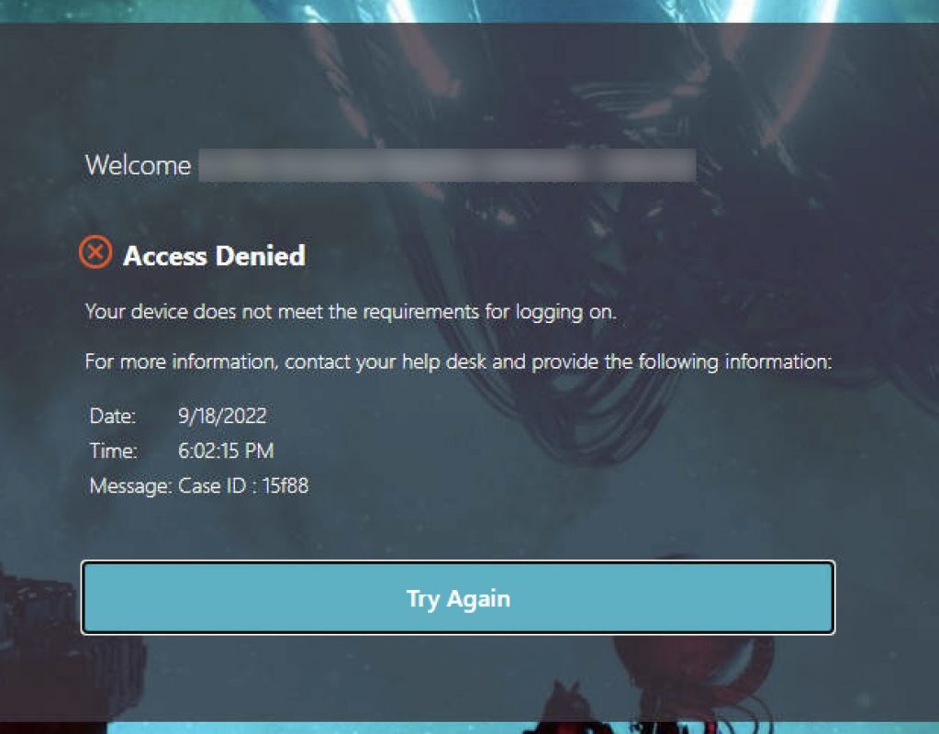Select the case code 15f88

pos(285,486)
